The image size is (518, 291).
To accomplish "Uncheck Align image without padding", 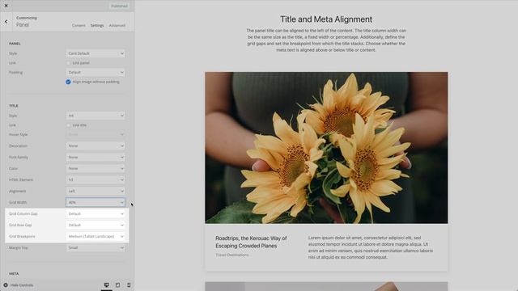I will pos(68,82).
